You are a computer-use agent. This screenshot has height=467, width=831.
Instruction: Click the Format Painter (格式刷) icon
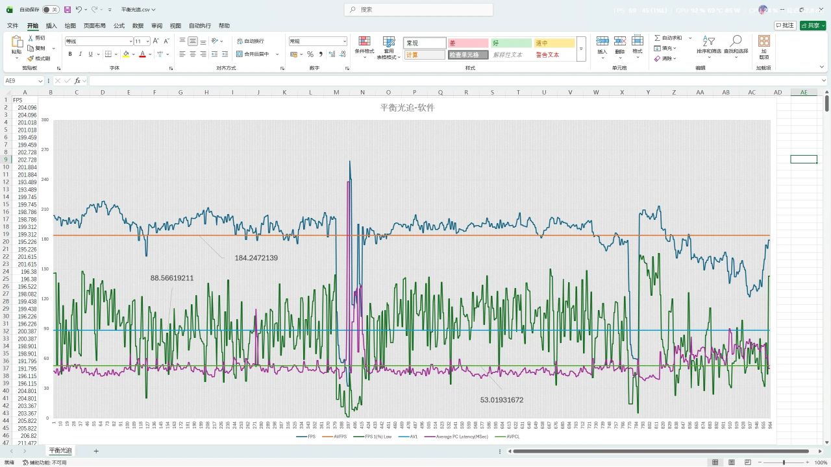[x=39, y=58]
